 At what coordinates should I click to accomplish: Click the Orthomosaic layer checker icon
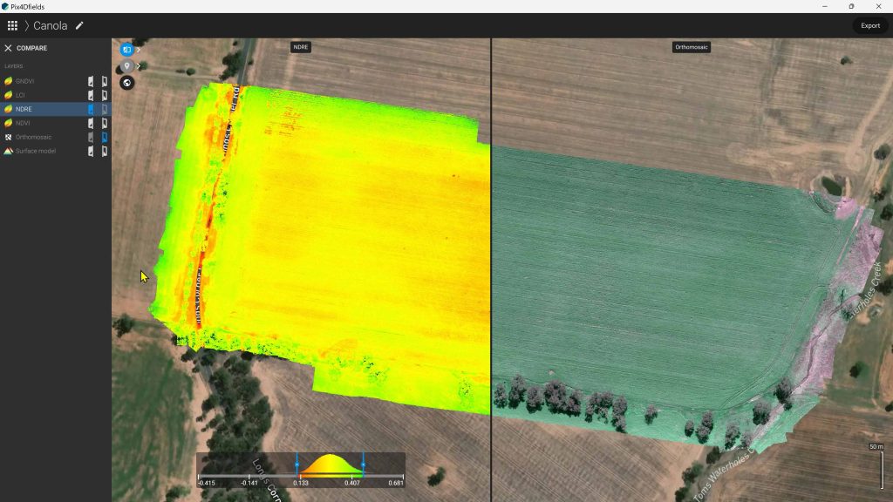pyautogui.click(x=8, y=137)
